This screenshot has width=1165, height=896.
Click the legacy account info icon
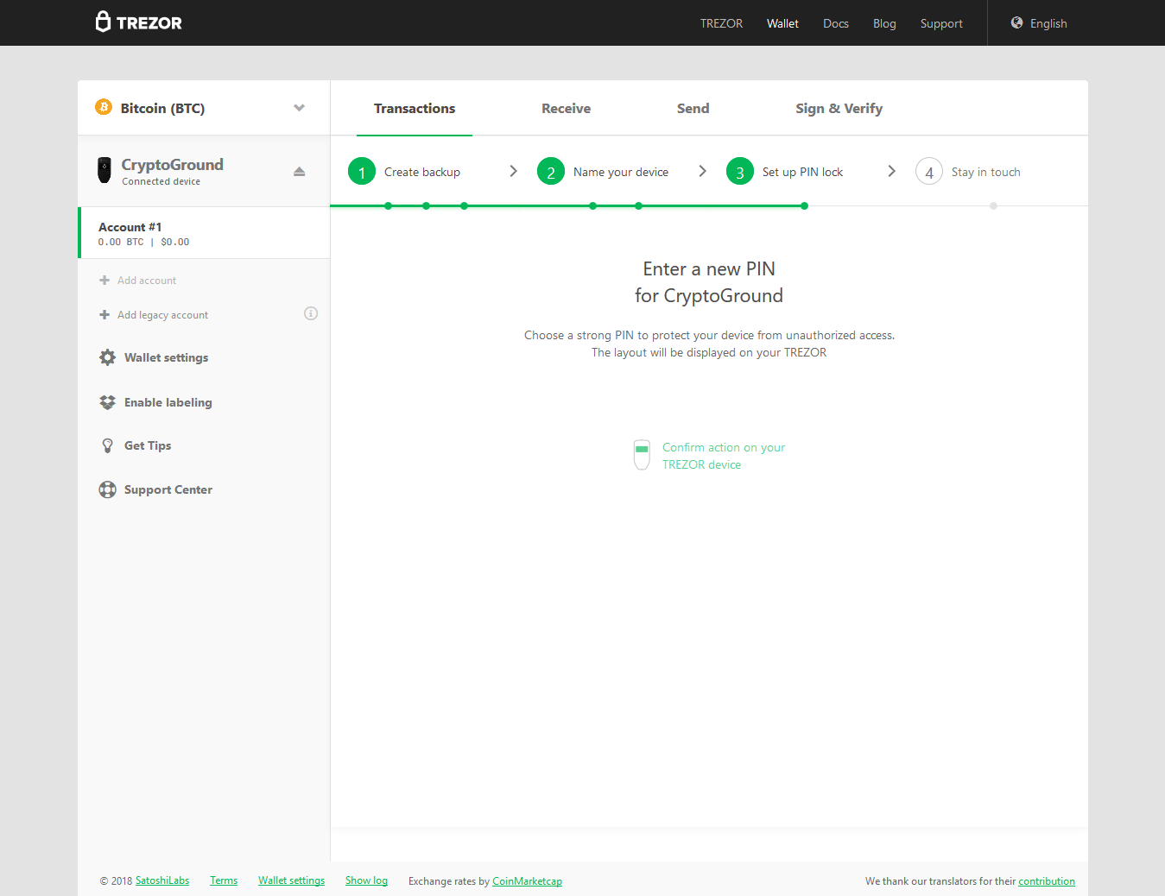[x=311, y=313]
